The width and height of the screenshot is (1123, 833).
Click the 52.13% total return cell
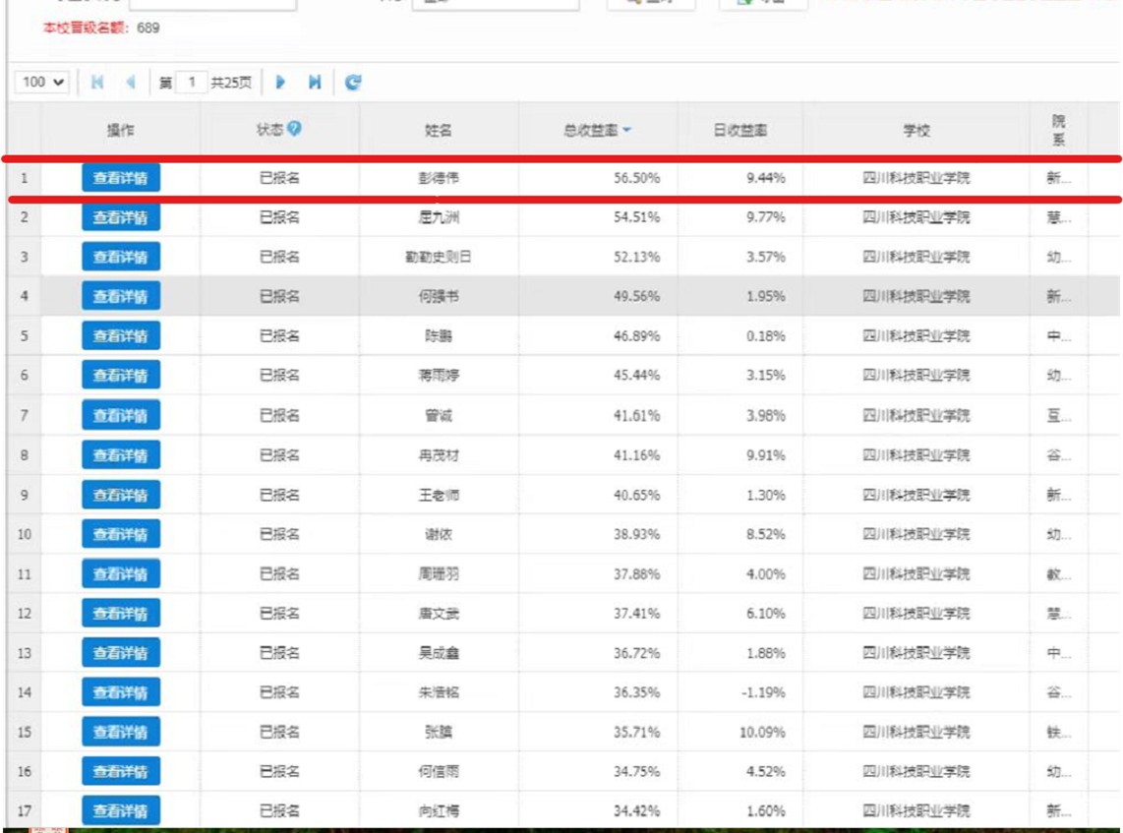tap(636, 257)
